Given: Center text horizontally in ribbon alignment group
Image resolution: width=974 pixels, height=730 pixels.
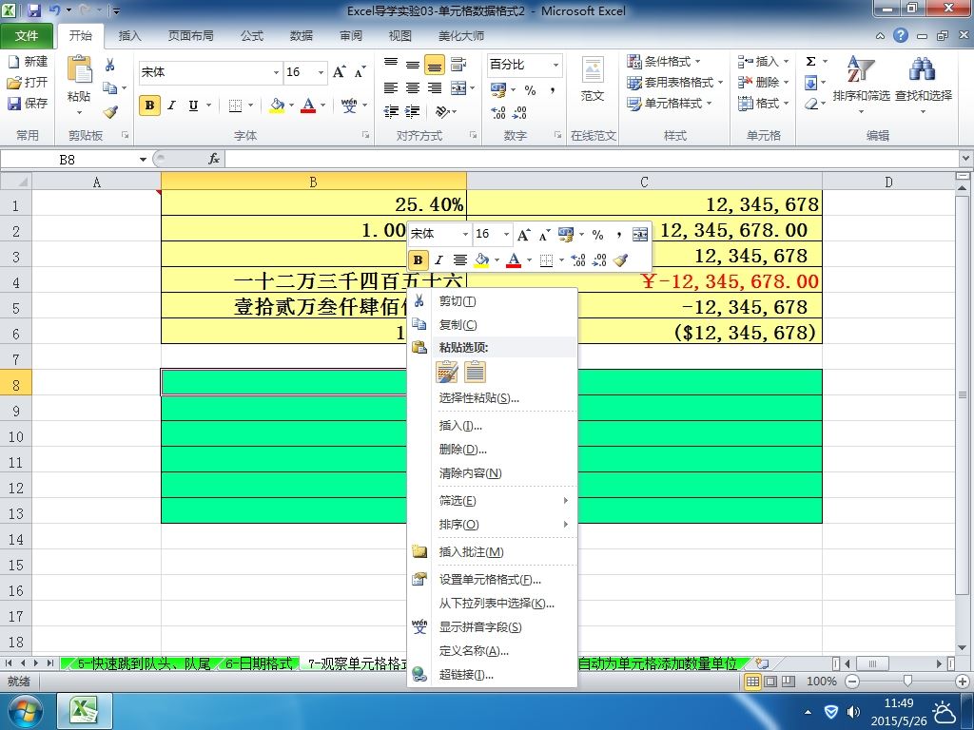Looking at the screenshot, I should 413,87.
